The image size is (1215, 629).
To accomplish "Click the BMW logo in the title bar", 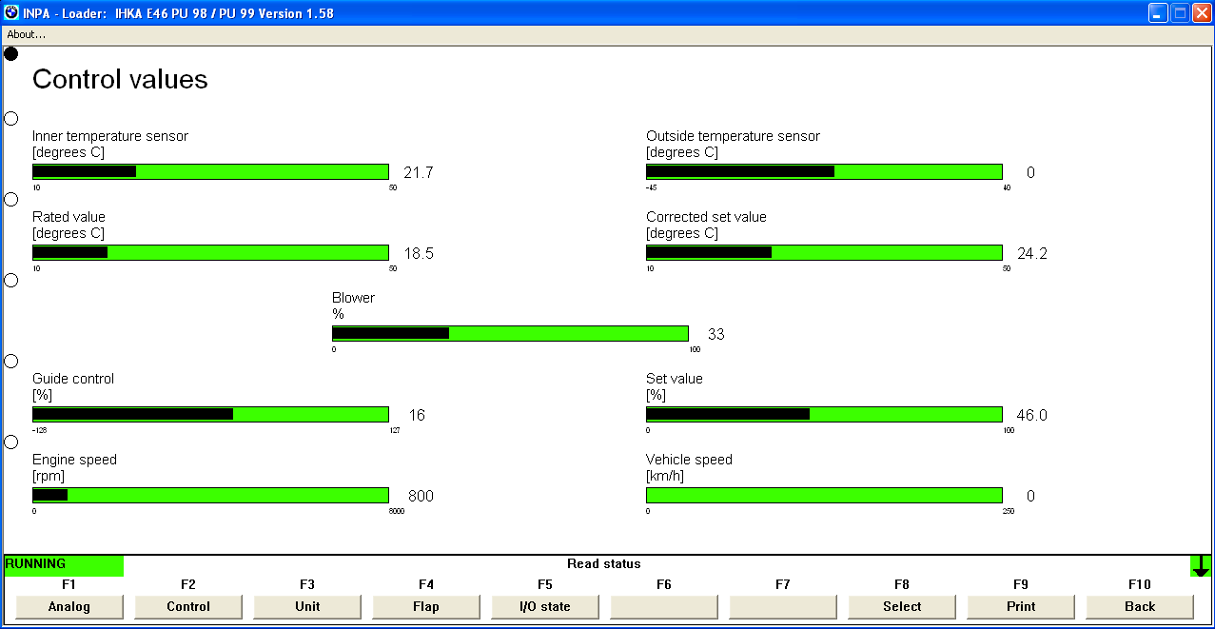I will click(x=11, y=13).
